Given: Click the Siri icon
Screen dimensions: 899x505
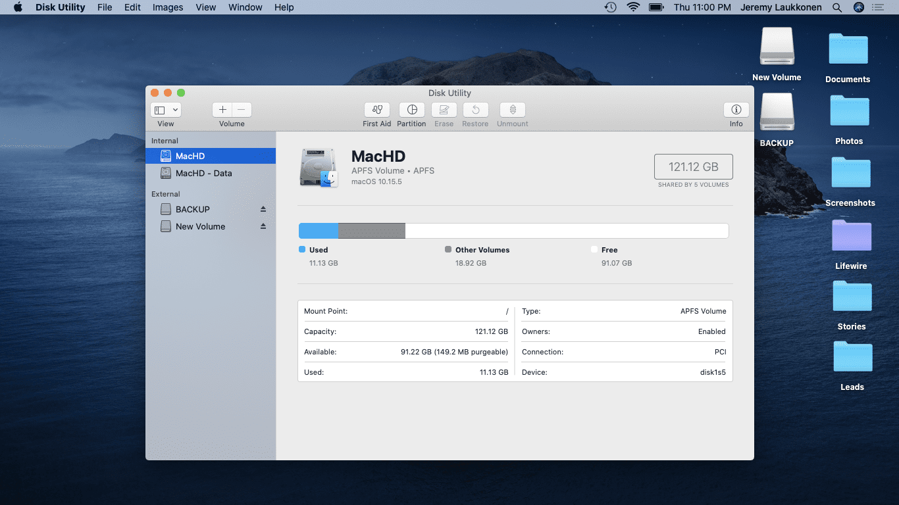Looking at the screenshot, I should pos(859,7).
